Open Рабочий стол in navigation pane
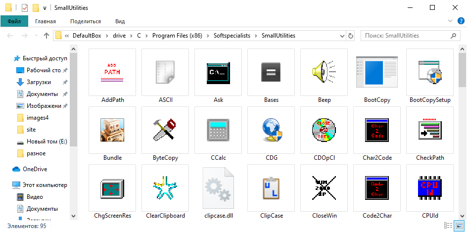The height and width of the screenshot is (232, 467). [x=40, y=70]
